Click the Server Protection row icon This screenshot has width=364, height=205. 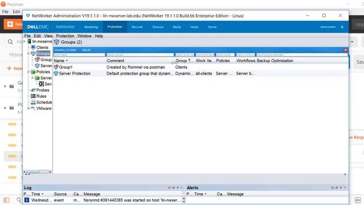(x=56, y=73)
